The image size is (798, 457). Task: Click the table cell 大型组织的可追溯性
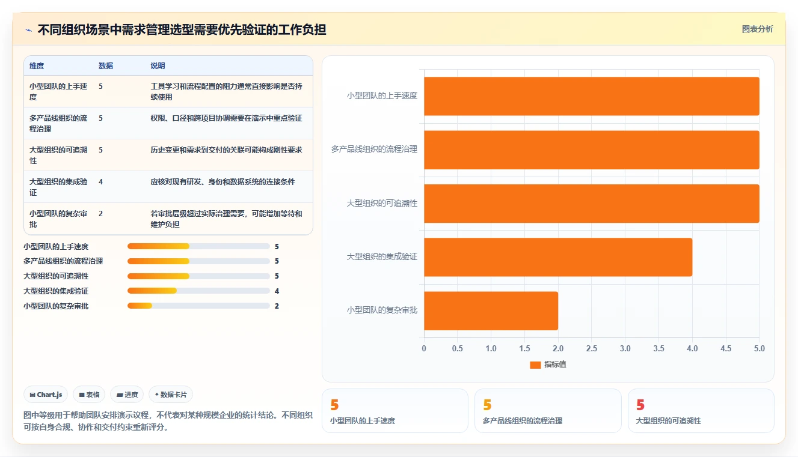click(x=58, y=155)
